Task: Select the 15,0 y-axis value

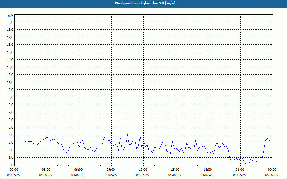Action: point(10,52)
